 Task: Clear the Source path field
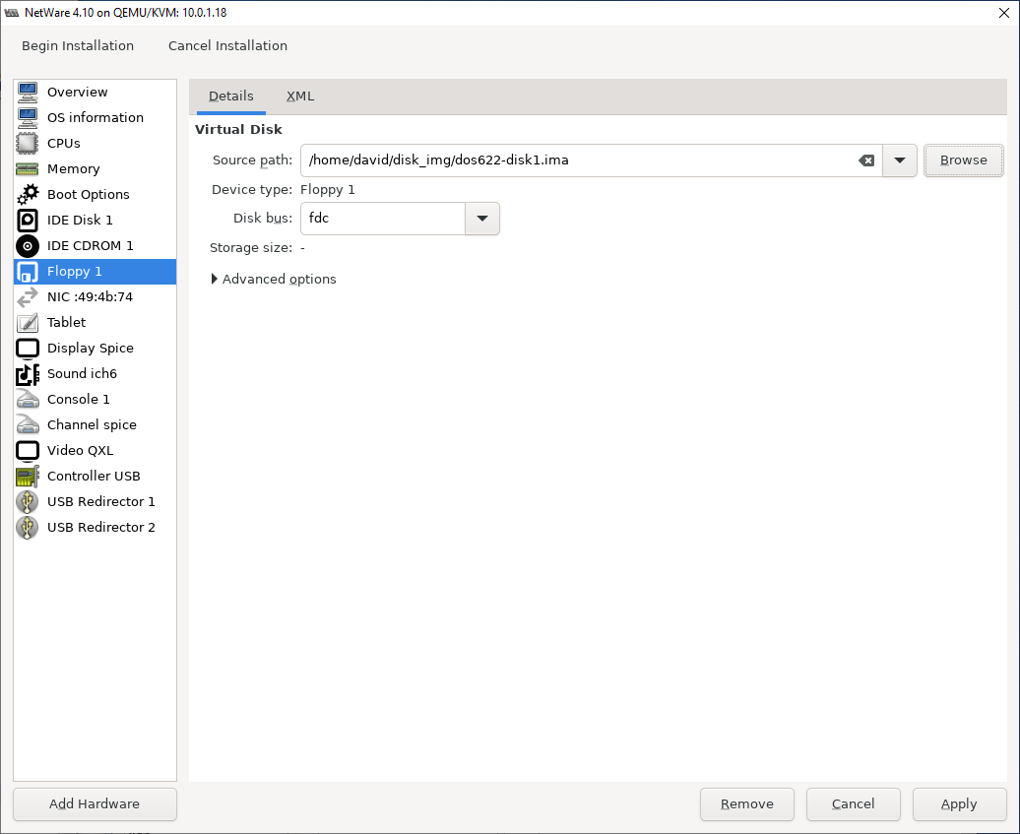point(866,160)
